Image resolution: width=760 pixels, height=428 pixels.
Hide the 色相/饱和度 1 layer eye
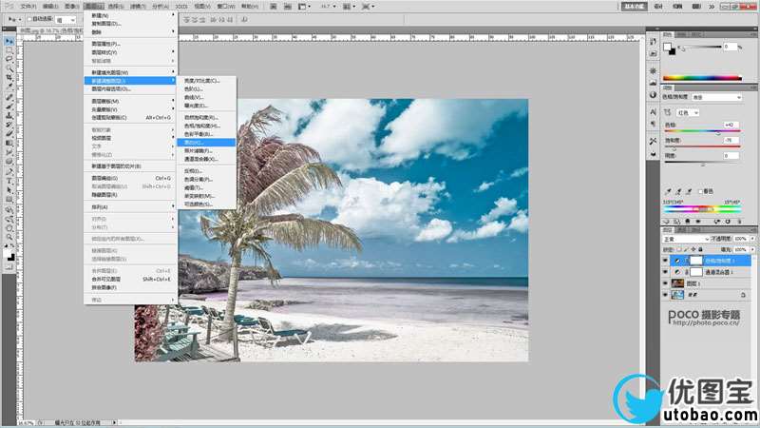point(666,261)
